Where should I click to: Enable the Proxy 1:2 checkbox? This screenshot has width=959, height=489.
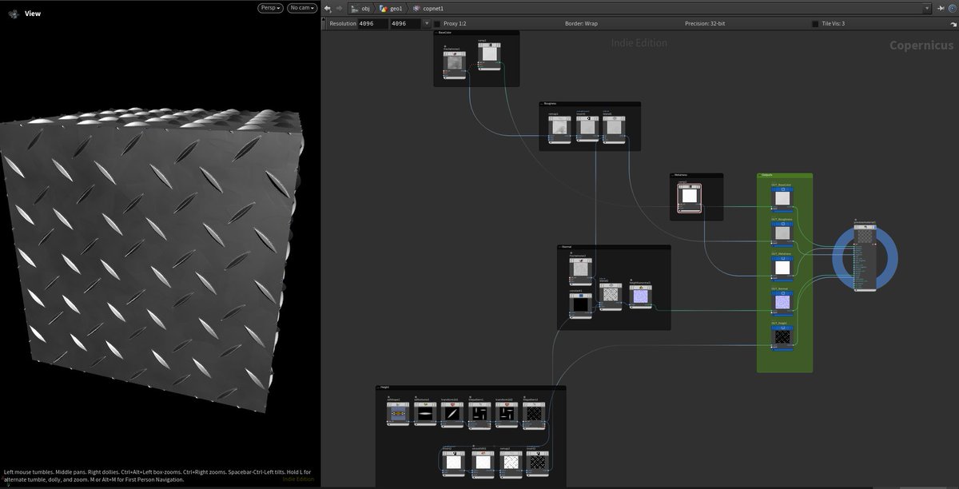pos(436,24)
